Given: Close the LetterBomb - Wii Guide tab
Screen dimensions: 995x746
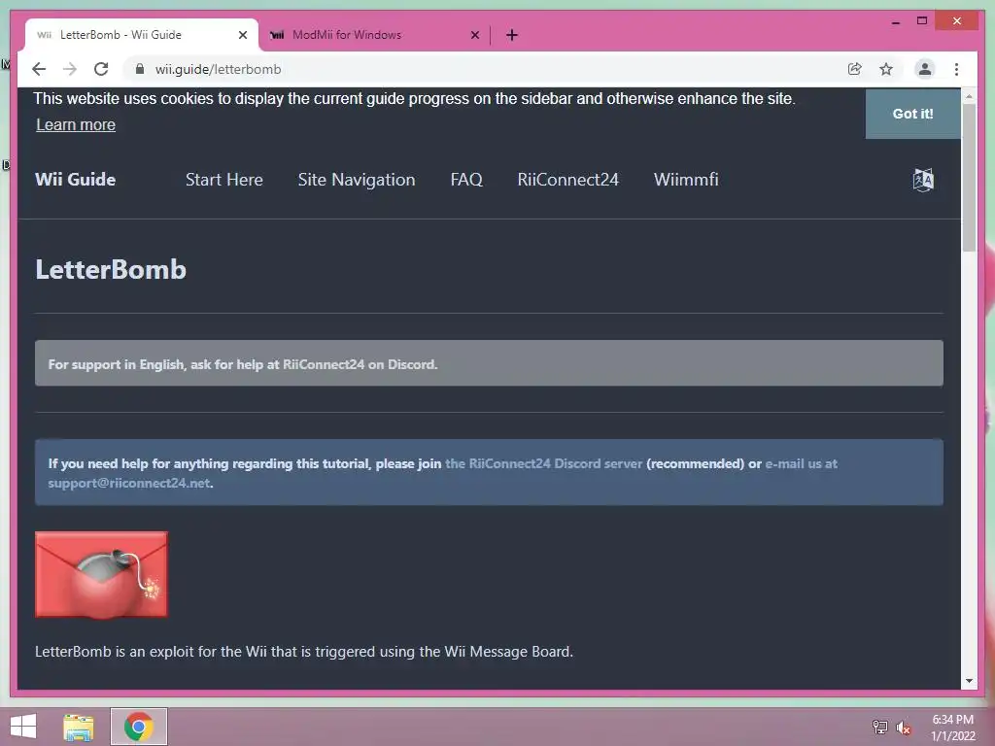Looking at the screenshot, I should coord(242,35).
